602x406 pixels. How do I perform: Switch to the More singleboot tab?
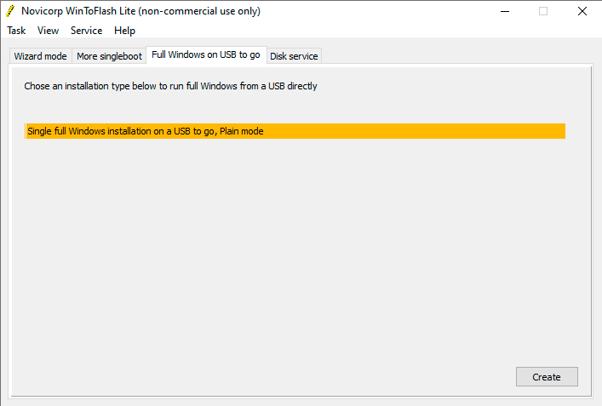109,56
